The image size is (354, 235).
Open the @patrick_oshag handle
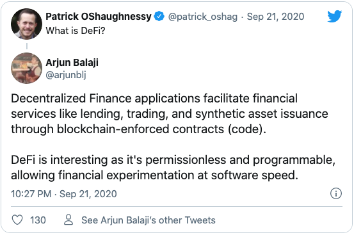tap(203, 17)
